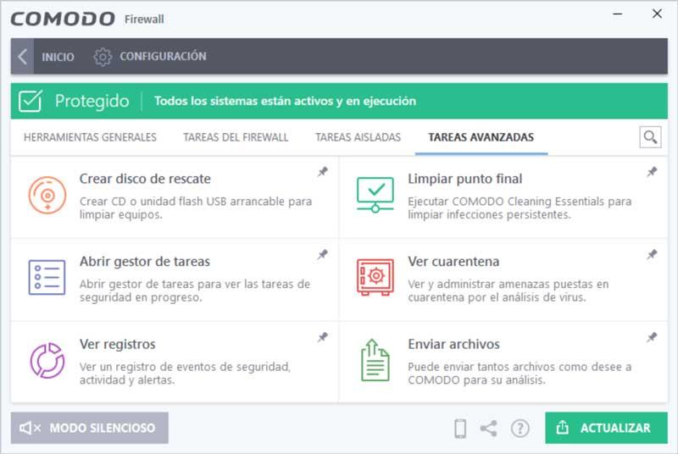This screenshot has height=454, width=678.
Task: Click the Actualizar button
Action: (606, 428)
